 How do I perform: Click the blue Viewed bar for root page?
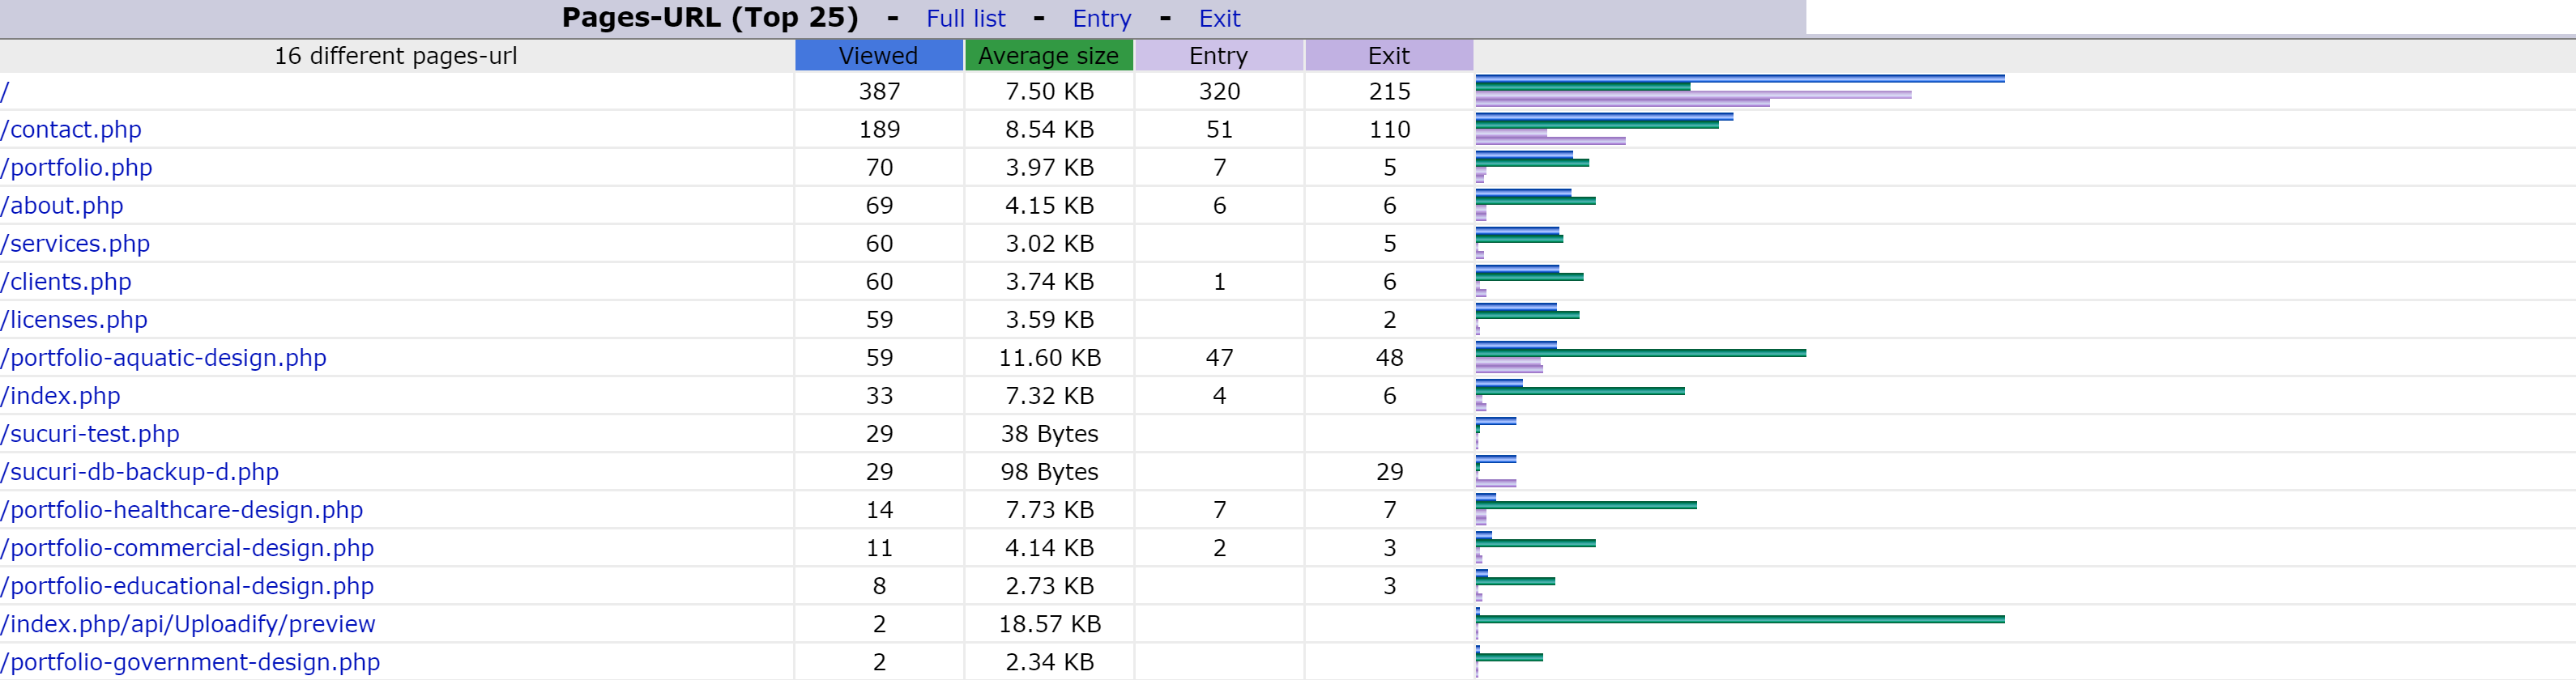coord(1738,78)
